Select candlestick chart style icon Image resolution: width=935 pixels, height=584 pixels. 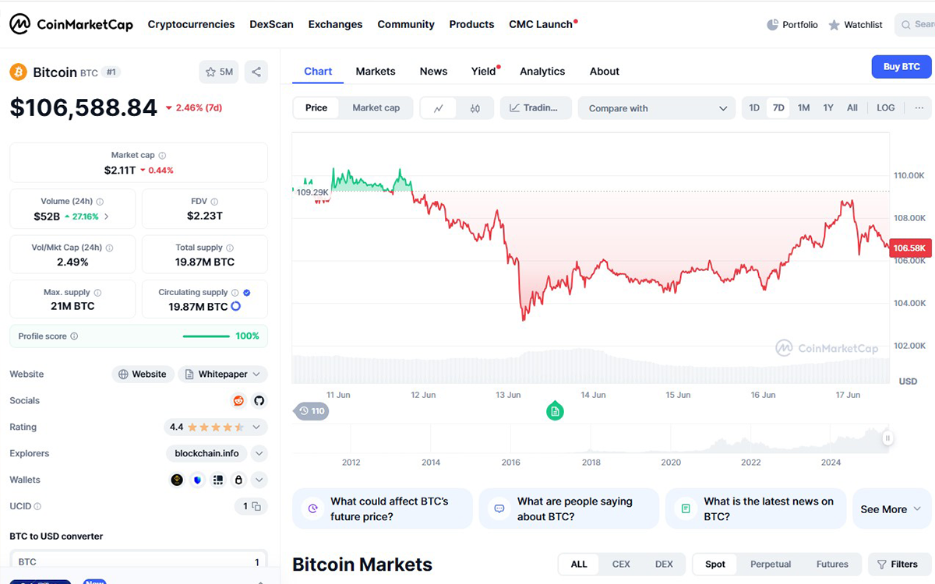475,108
